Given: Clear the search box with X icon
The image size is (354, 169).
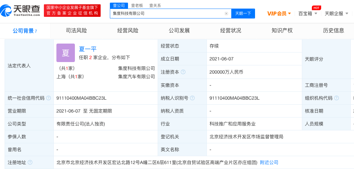Looking at the screenshot, I should click(x=226, y=14).
